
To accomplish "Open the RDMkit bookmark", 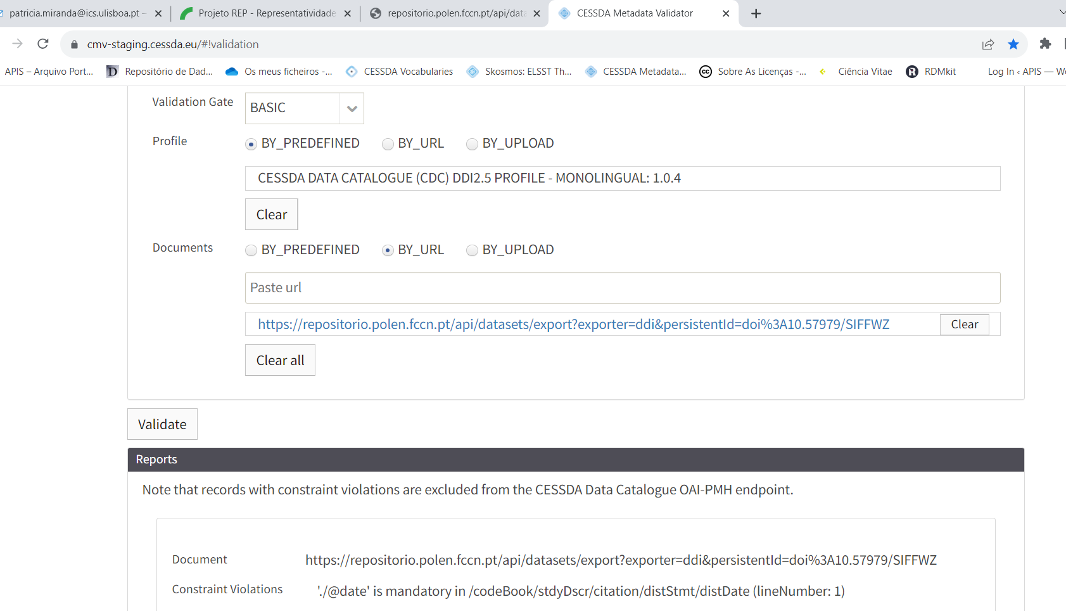I will pyautogui.click(x=931, y=72).
